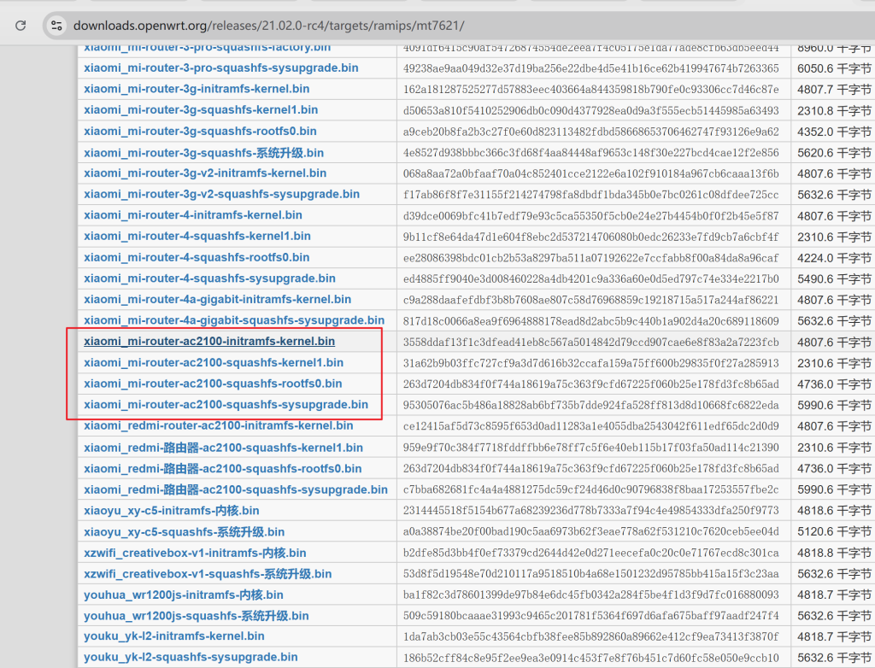This screenshot has width=875, height=668.
Task: Click the xiaoyu_xy-c5-initramfs kernel file link
Action: (171, 511)
